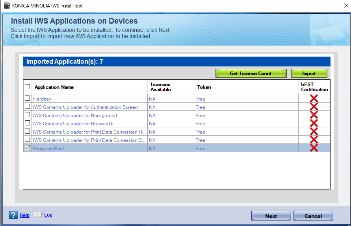Open the Help link
The image size is (351, 226).
pyautogui.click(x=24, y=215)
